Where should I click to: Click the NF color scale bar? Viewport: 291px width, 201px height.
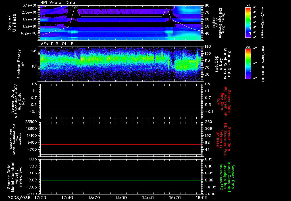coord(248,22)
